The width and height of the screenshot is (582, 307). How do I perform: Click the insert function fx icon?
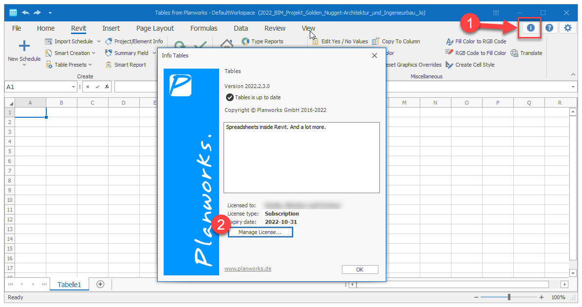point(107,87)
